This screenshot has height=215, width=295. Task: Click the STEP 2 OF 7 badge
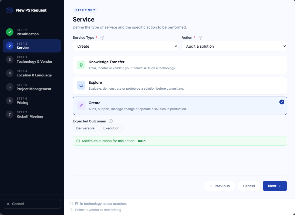pyautogui.click(x=85, y=10)
